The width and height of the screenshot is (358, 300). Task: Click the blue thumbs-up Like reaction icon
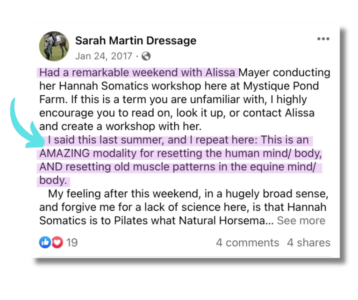[x=44, y=243]
